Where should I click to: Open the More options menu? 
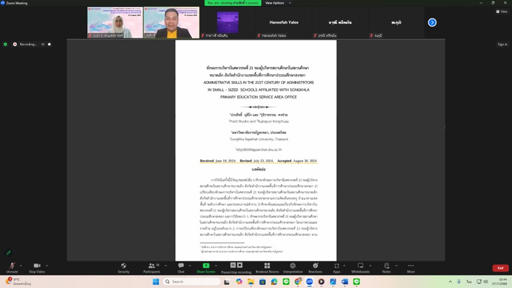[411, 268]
